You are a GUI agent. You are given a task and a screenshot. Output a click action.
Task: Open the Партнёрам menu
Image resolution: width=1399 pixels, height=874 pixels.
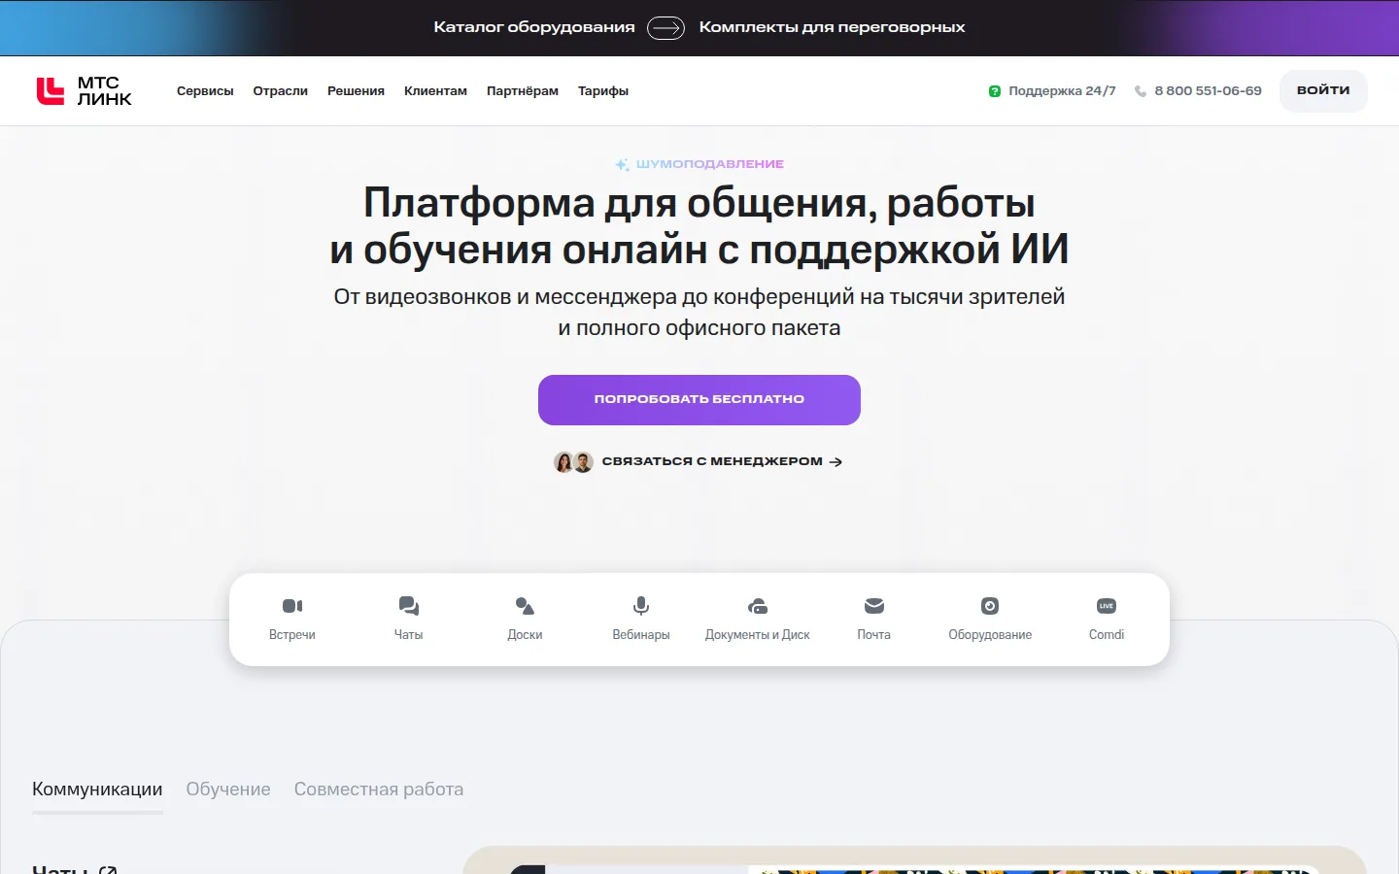pos(523,91)
